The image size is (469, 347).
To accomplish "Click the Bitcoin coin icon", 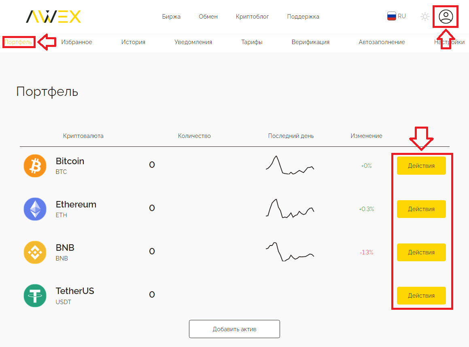I will point(35,166).
